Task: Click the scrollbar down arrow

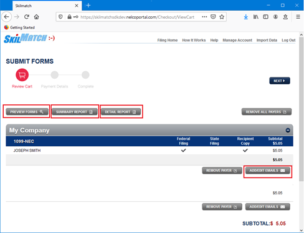Action: [301, 231]
